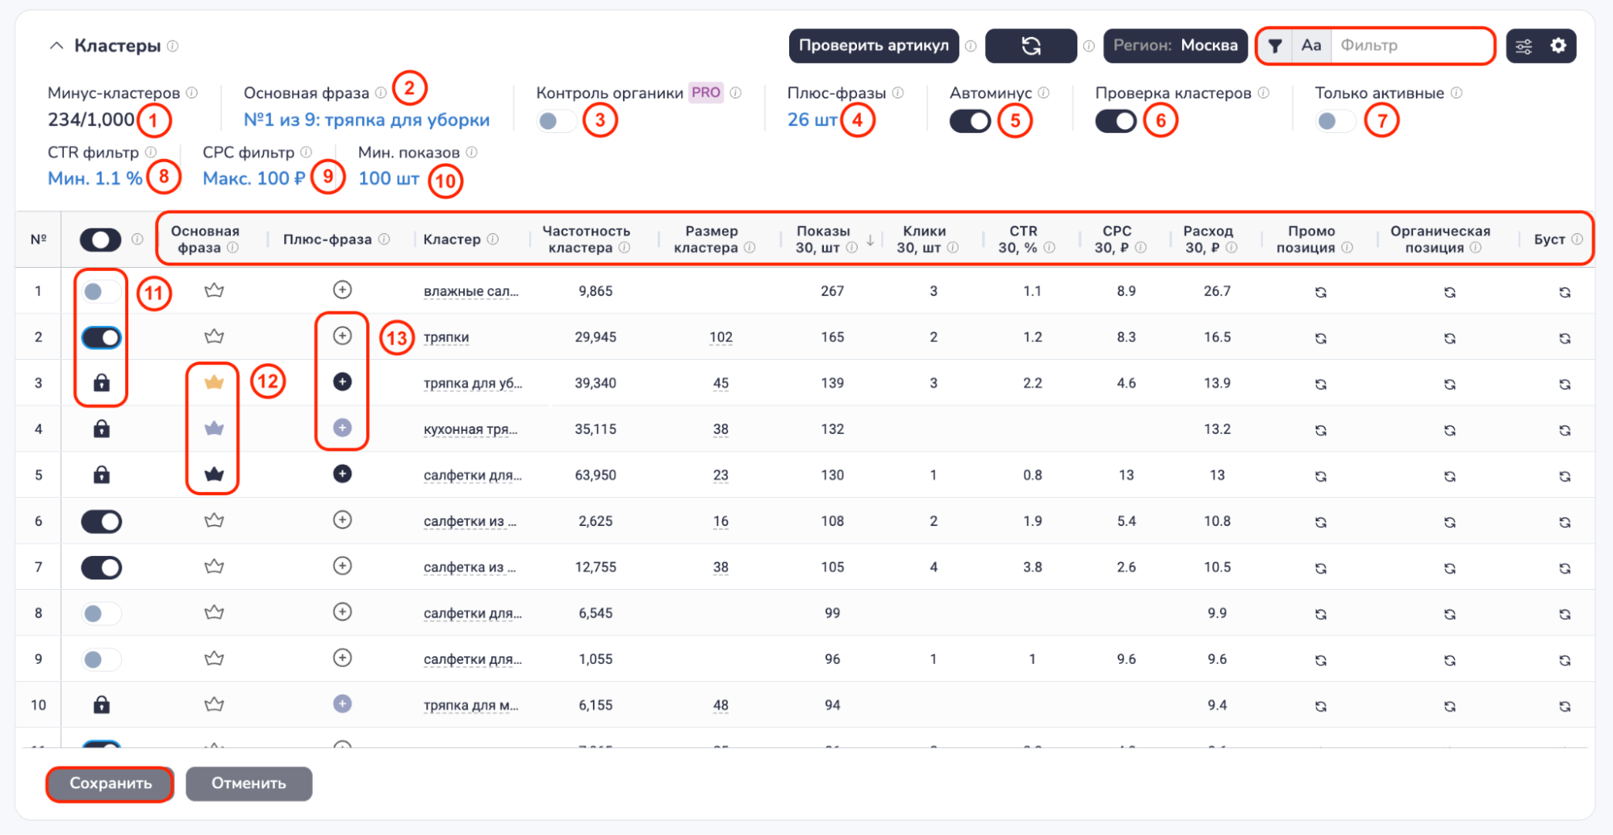1613x835 pixels.
Task: Sort by the Кластер column header
Action: coord(452,240)
